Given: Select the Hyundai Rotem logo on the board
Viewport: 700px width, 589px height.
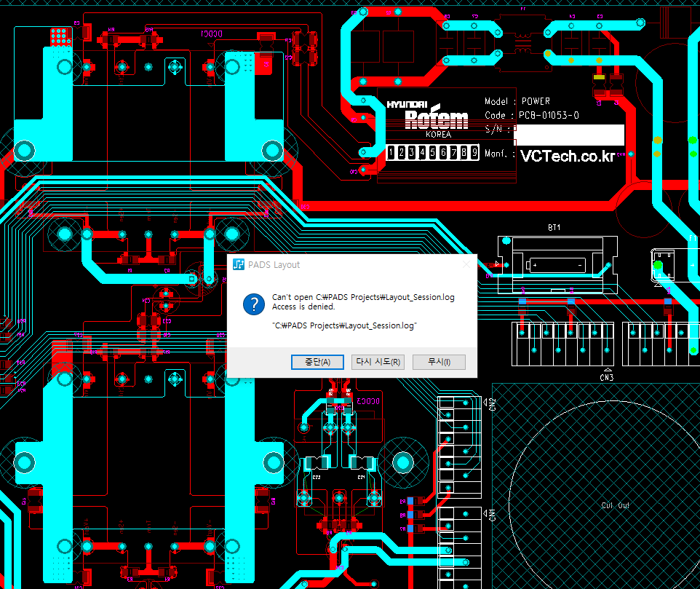Looking at the screenshot, I should point(417,118).
